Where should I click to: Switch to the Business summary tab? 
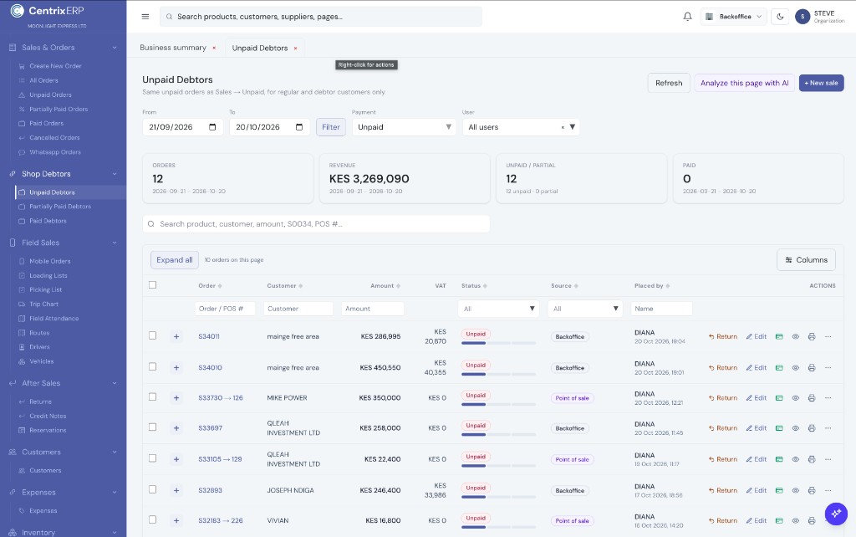coord(173,48)
